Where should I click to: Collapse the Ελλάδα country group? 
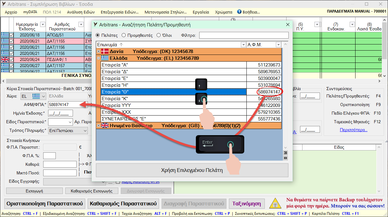pyautogui.click(x=98, y=58)
